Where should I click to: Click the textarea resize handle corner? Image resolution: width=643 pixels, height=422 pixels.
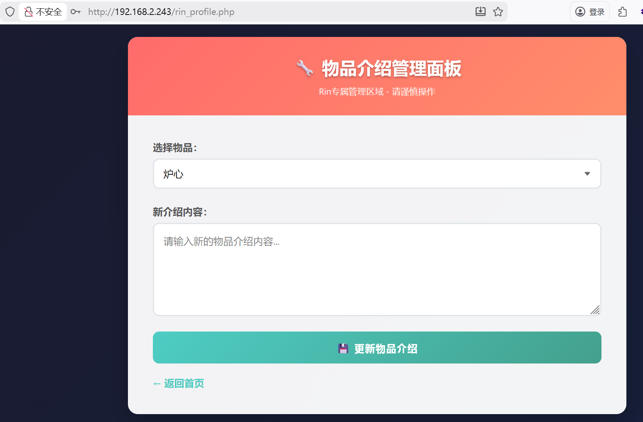click(595, 310)
